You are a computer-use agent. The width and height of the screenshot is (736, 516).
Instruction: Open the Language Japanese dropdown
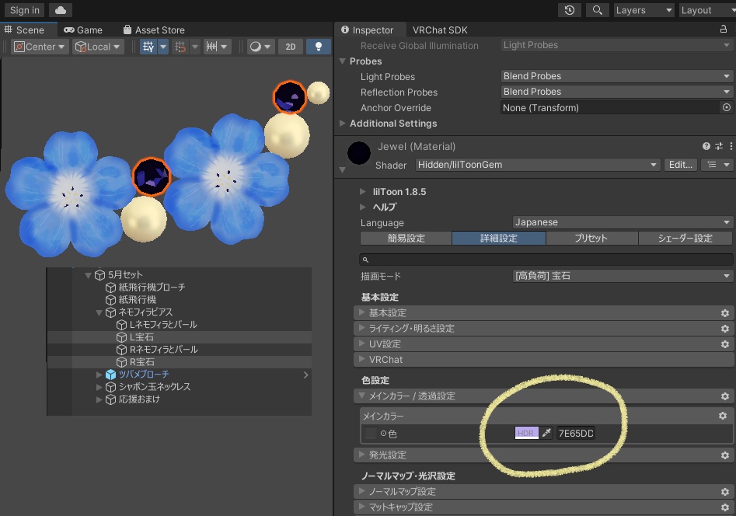(623, 222)
